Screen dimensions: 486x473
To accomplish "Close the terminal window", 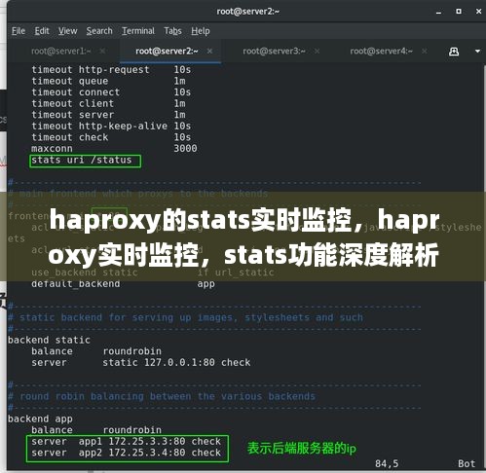I will click(x=478, y=12).
